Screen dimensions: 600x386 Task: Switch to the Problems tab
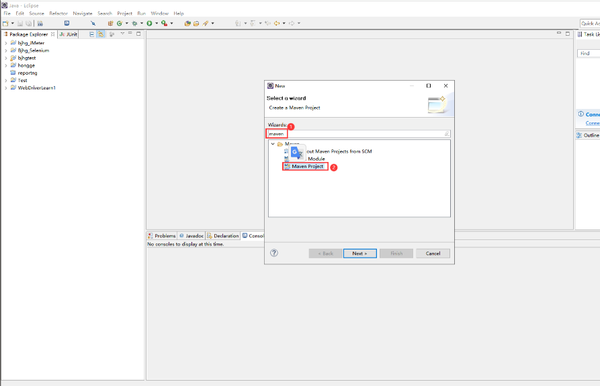(x=161, y=236)
